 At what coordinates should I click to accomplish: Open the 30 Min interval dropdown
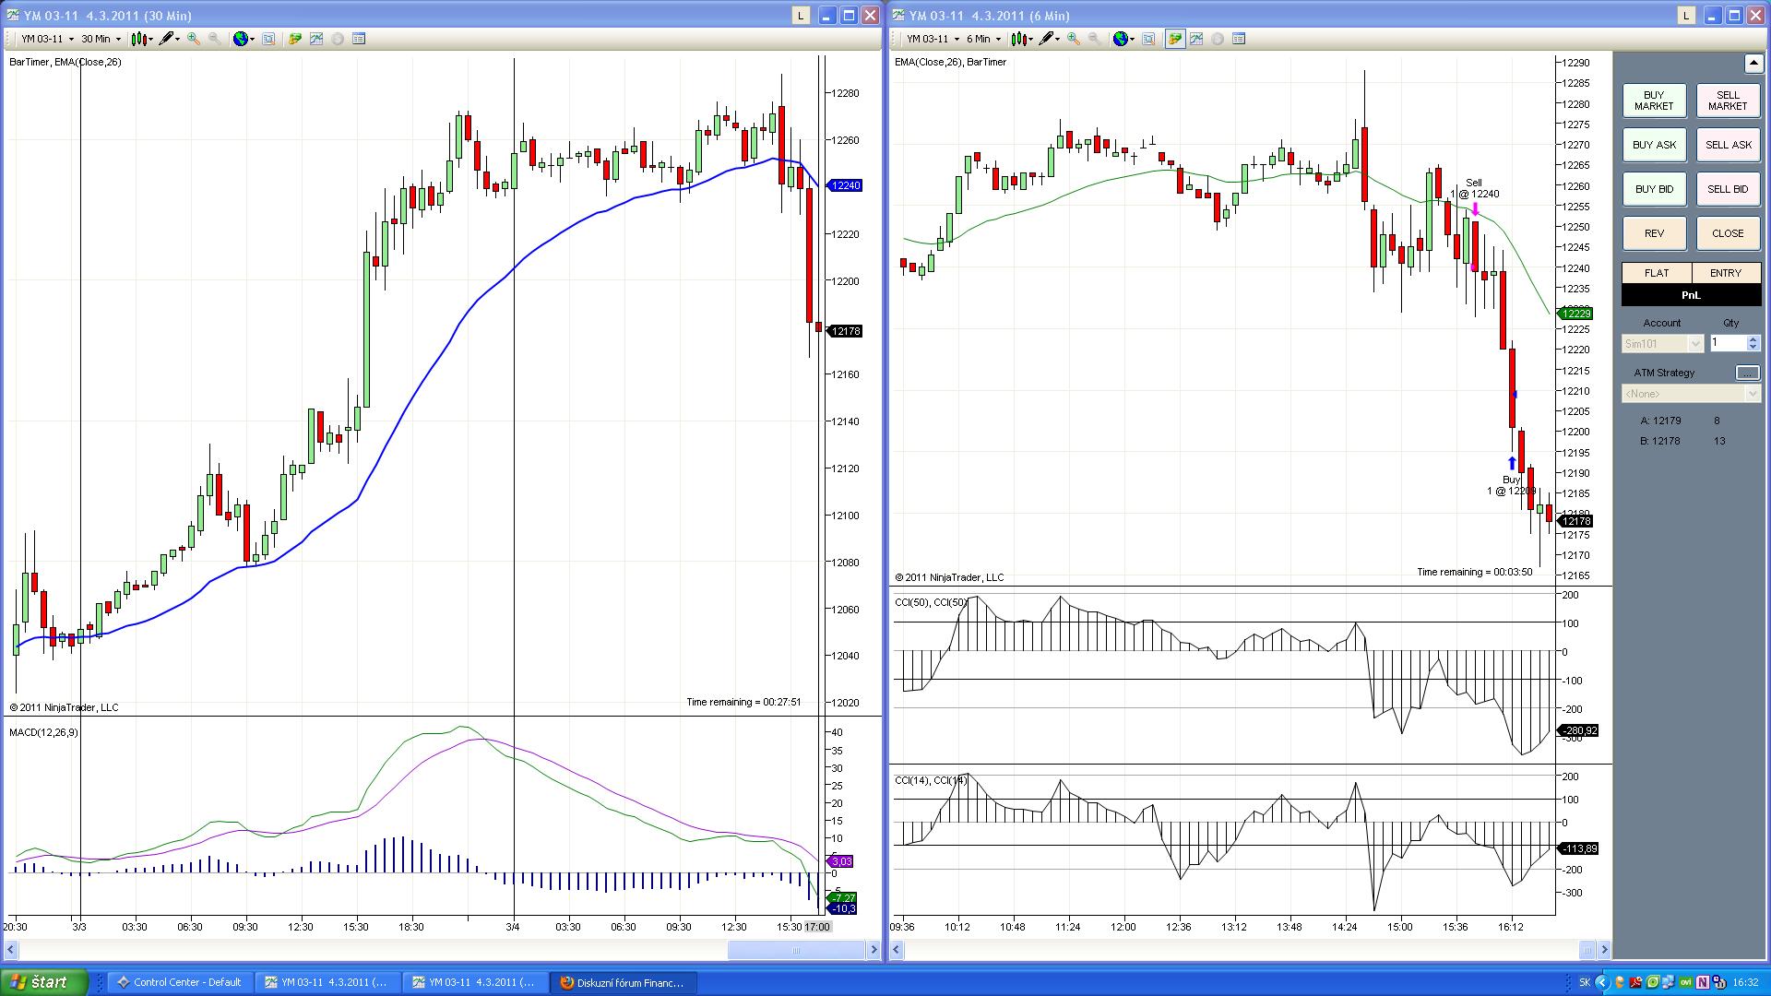pyautogui.click(x=101, y=39)
